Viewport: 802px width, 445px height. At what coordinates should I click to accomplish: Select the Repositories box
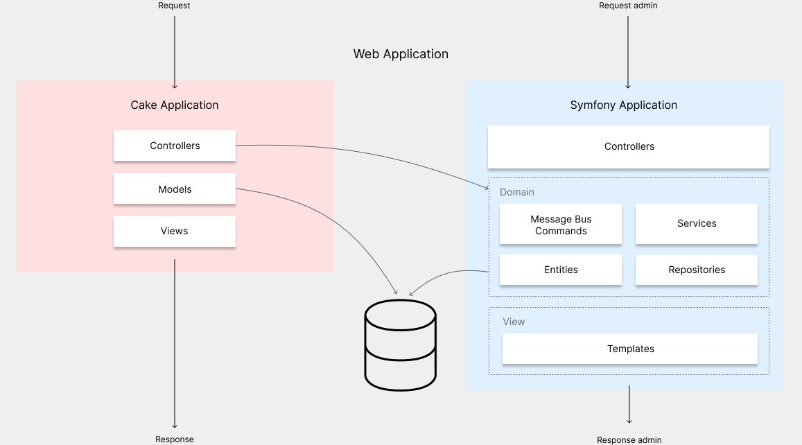697,270
